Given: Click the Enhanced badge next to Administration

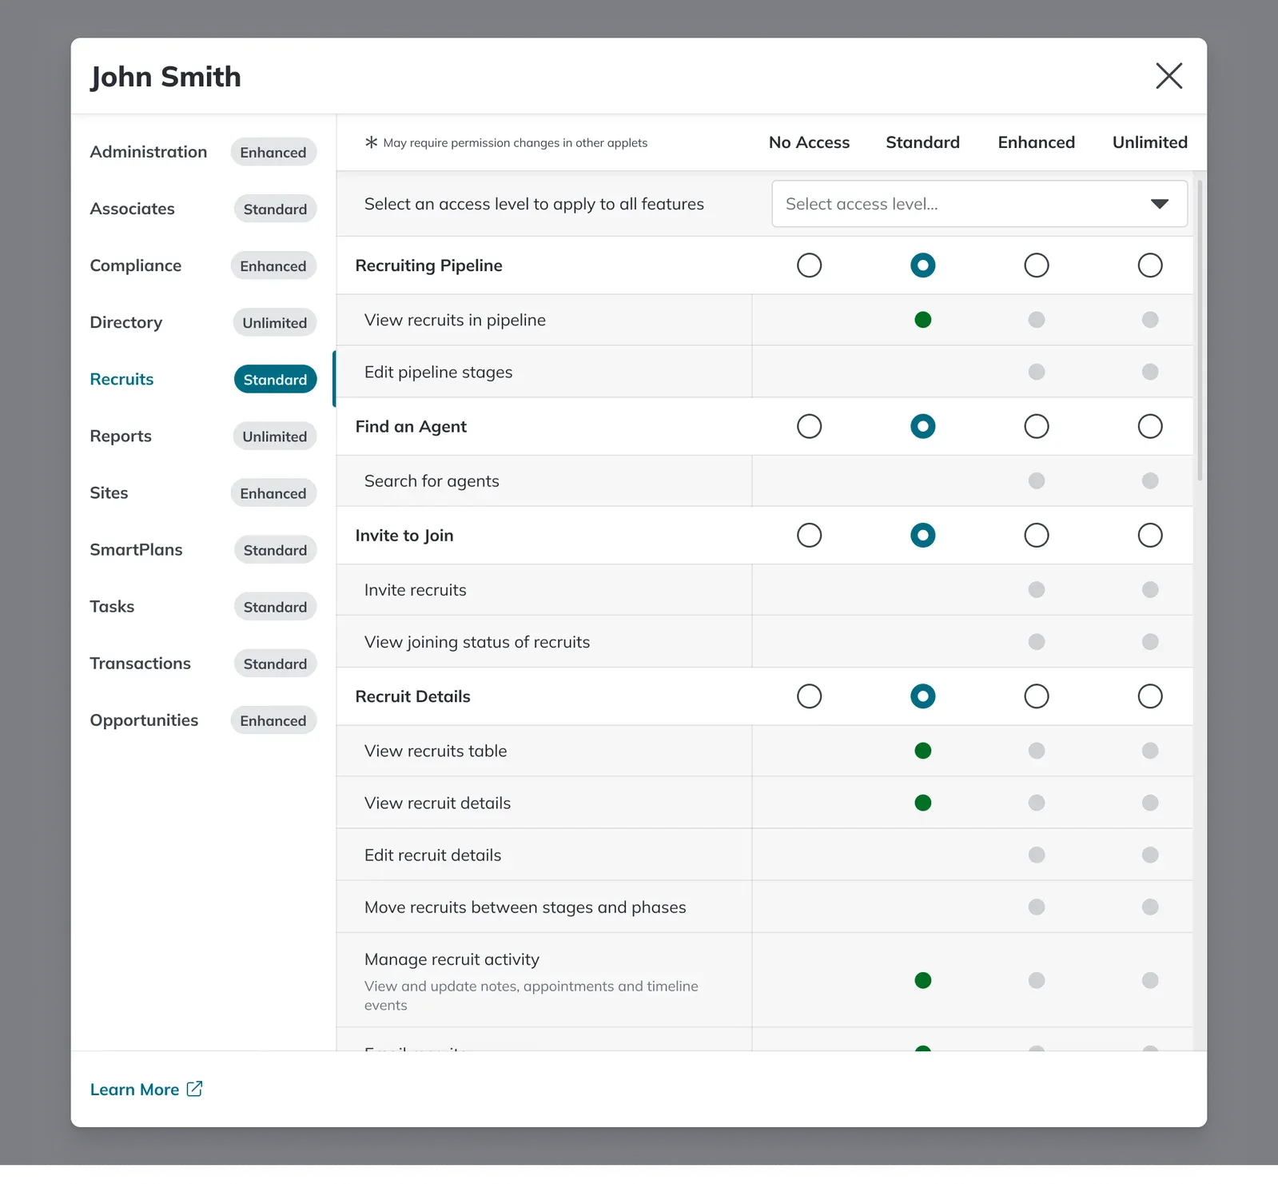Looking at the screenshot, I should point(273,152).
